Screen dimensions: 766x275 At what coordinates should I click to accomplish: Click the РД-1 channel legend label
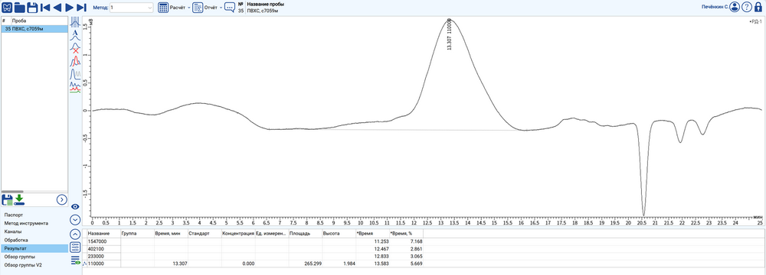coord(755,21)
